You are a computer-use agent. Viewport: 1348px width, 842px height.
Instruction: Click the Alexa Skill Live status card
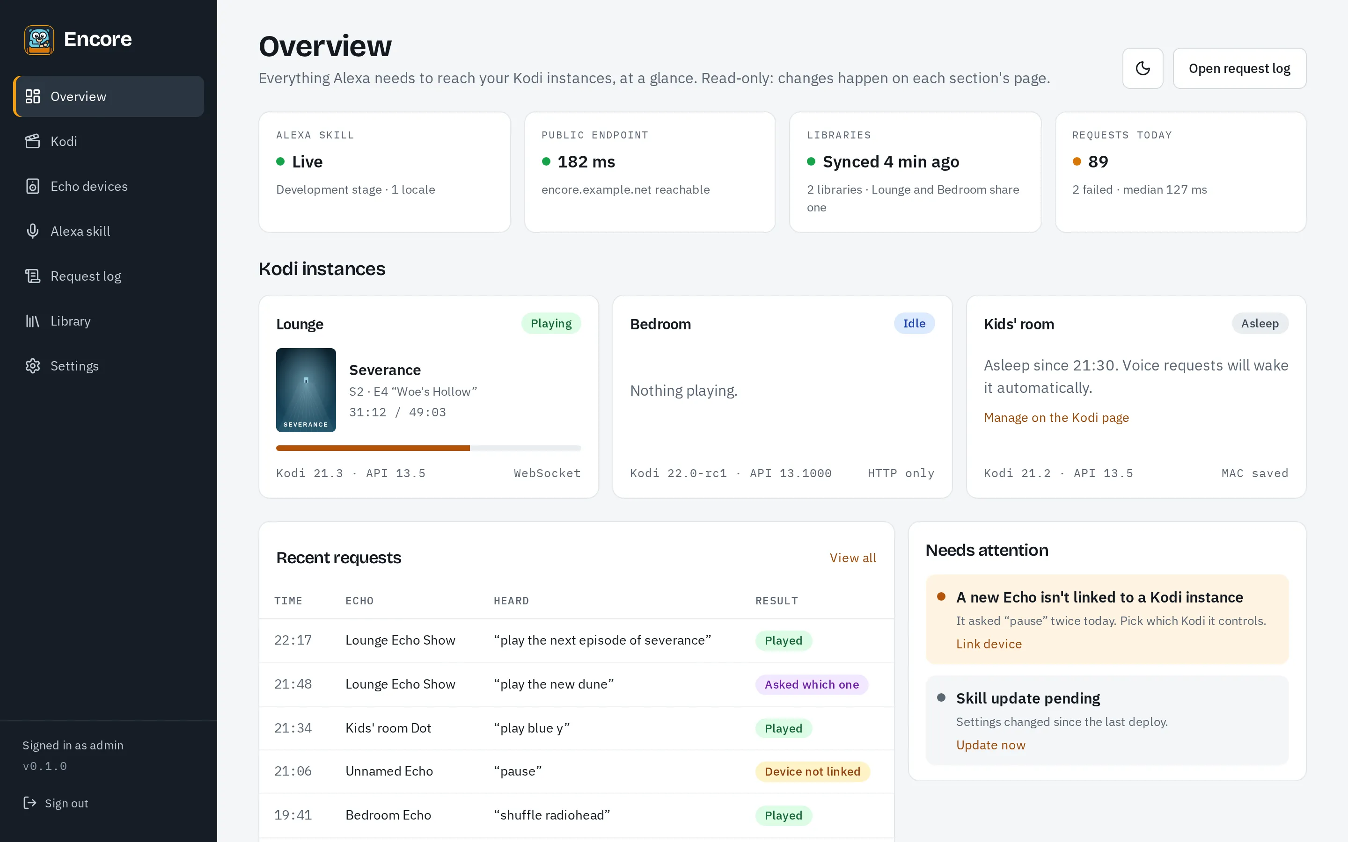tap(384, 172)
